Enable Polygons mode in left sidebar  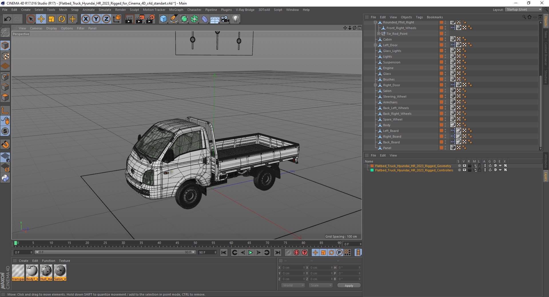coord(5,97)
